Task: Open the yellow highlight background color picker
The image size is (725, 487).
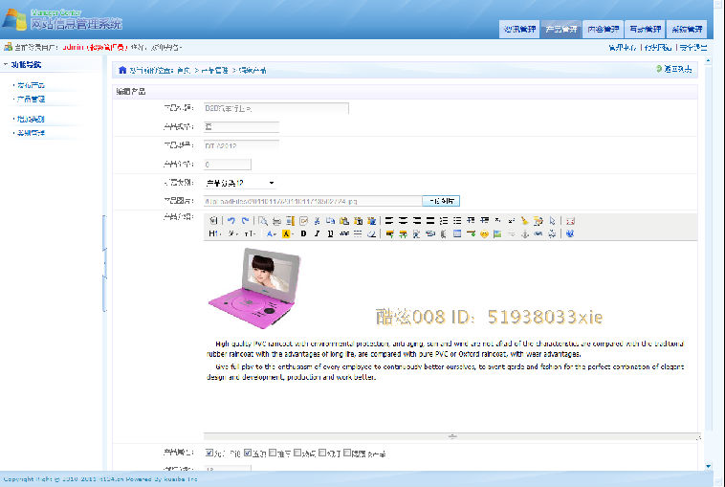Action: coord(288,234)
